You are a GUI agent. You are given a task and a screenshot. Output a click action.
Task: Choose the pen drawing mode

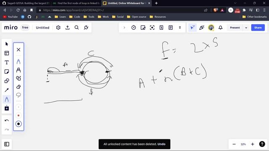18,62
